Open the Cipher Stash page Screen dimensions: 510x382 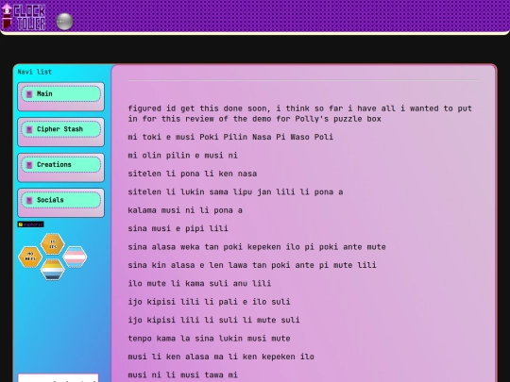point(60,129)
